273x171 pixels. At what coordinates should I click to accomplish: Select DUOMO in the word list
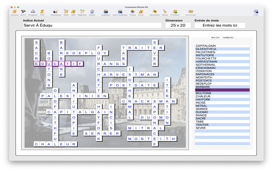tap(222, 112)
